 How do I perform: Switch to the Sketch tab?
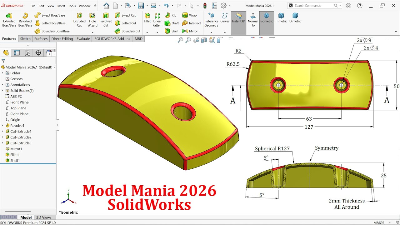click(25, 39)
